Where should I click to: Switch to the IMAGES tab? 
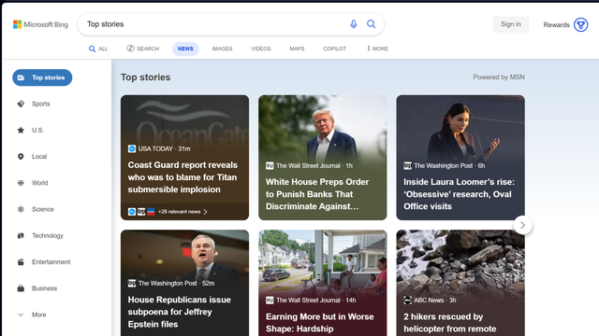coord(223,49)
